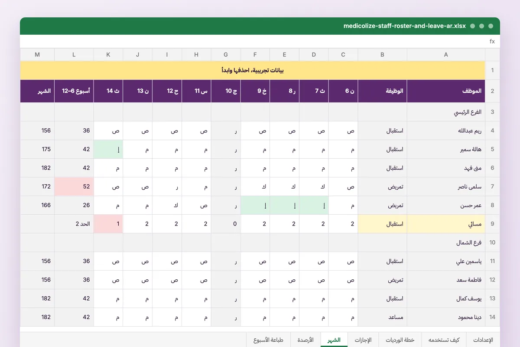Image resolution: width=520 pixels, height=347 pixels.
Task: Select column B header
Action: [x=382, y=55]
